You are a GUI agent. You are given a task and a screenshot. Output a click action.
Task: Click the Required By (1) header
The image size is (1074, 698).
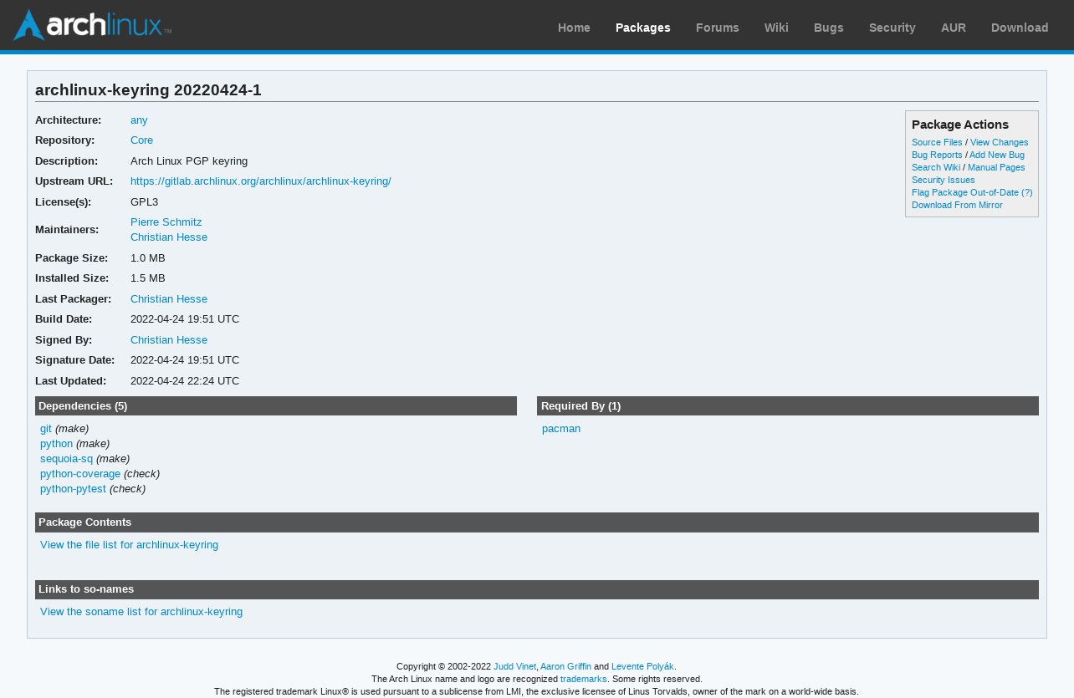pos(788,406)
